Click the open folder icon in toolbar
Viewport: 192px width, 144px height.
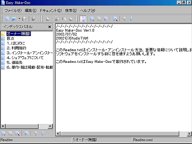(14, 19)
